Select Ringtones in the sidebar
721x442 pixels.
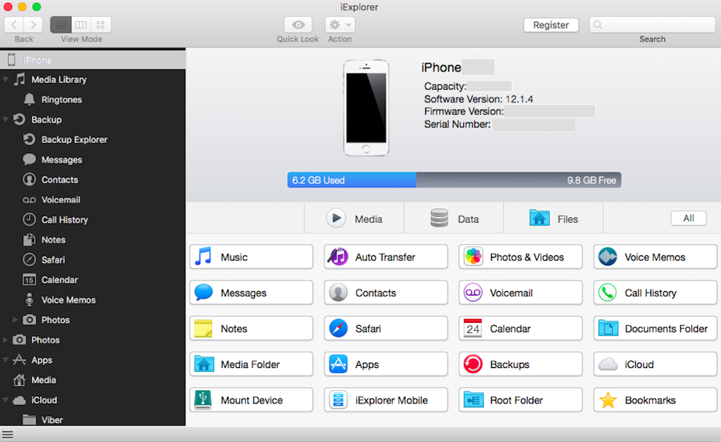pos(93,100)
